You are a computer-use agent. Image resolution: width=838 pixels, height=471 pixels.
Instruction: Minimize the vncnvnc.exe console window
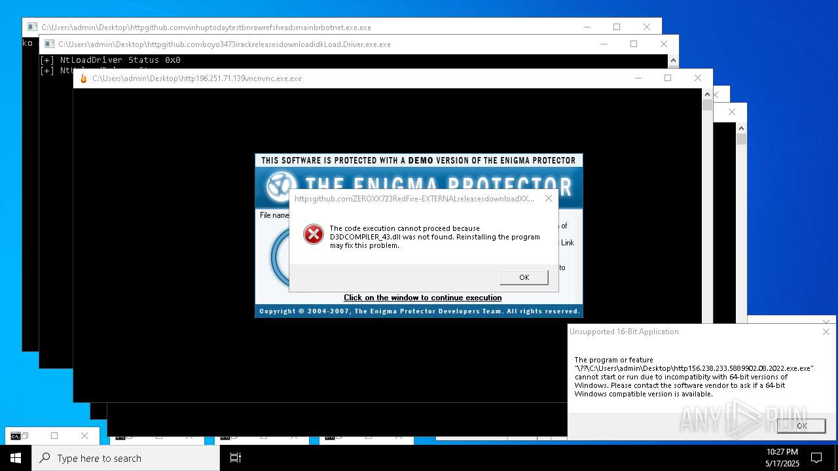[638, 78]
